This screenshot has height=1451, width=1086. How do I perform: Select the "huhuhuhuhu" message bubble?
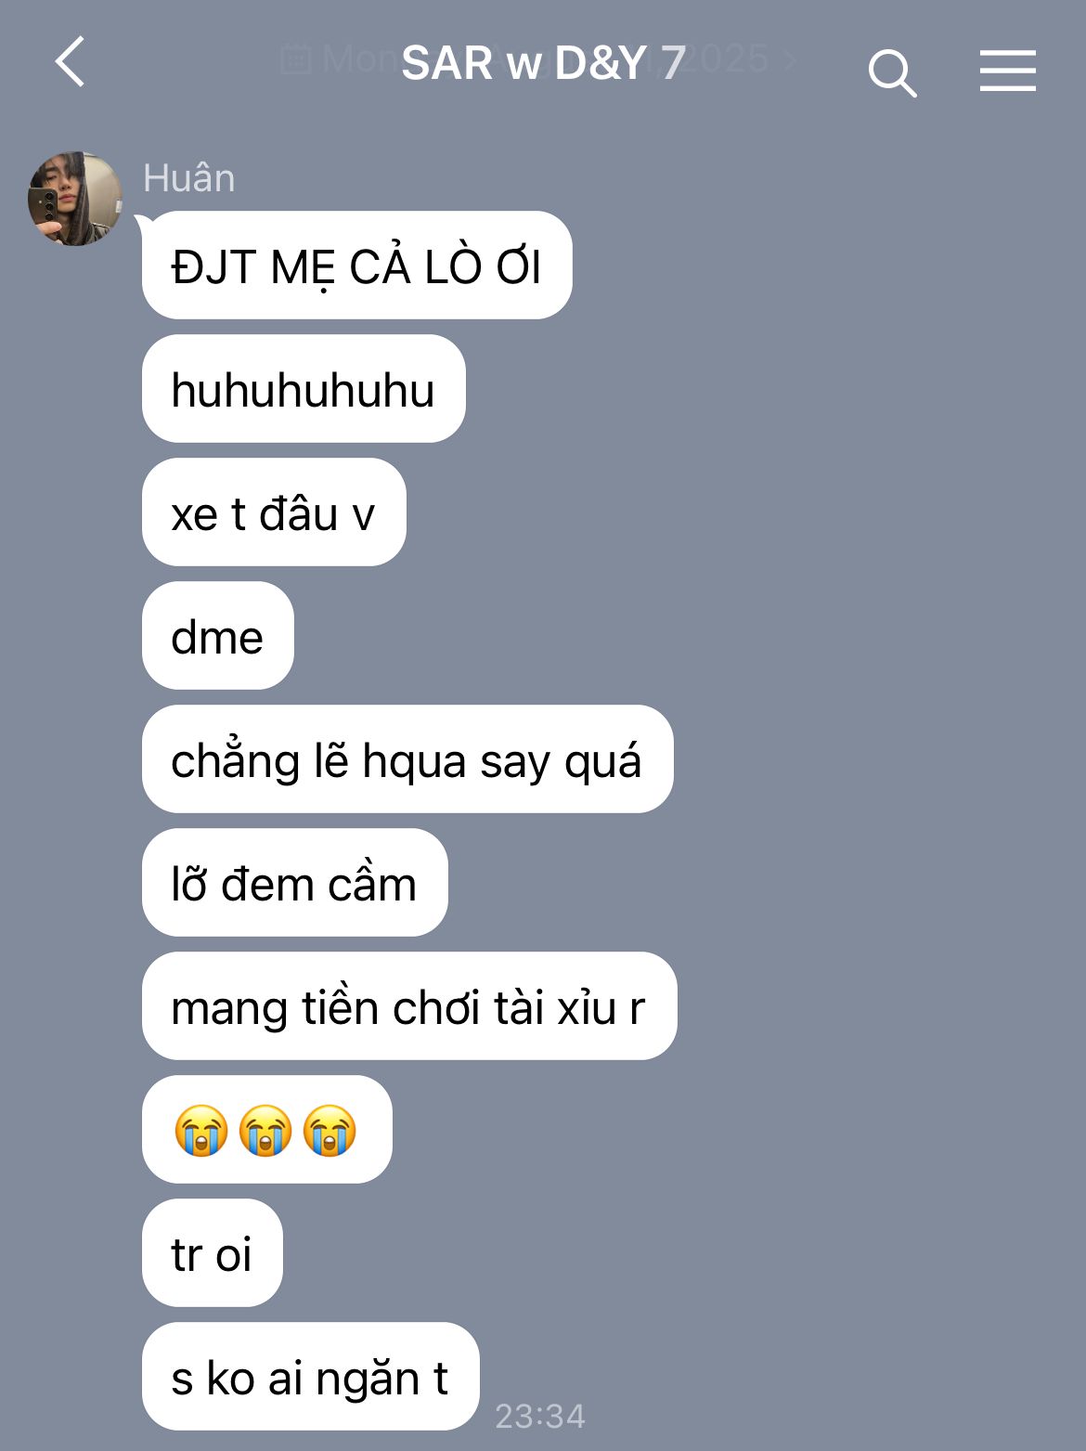[x=304, y=389]
